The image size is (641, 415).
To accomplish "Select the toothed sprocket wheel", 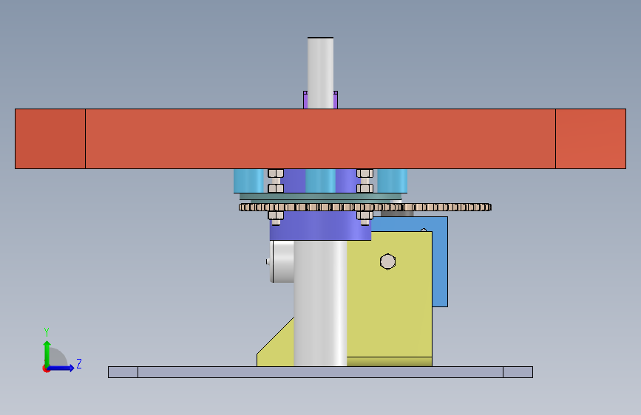I will click(365, 207).
